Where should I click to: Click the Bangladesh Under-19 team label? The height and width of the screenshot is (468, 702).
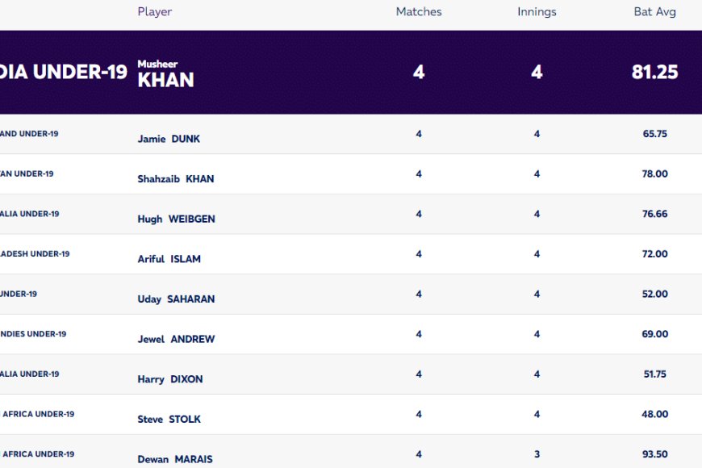tap(35, 254)
